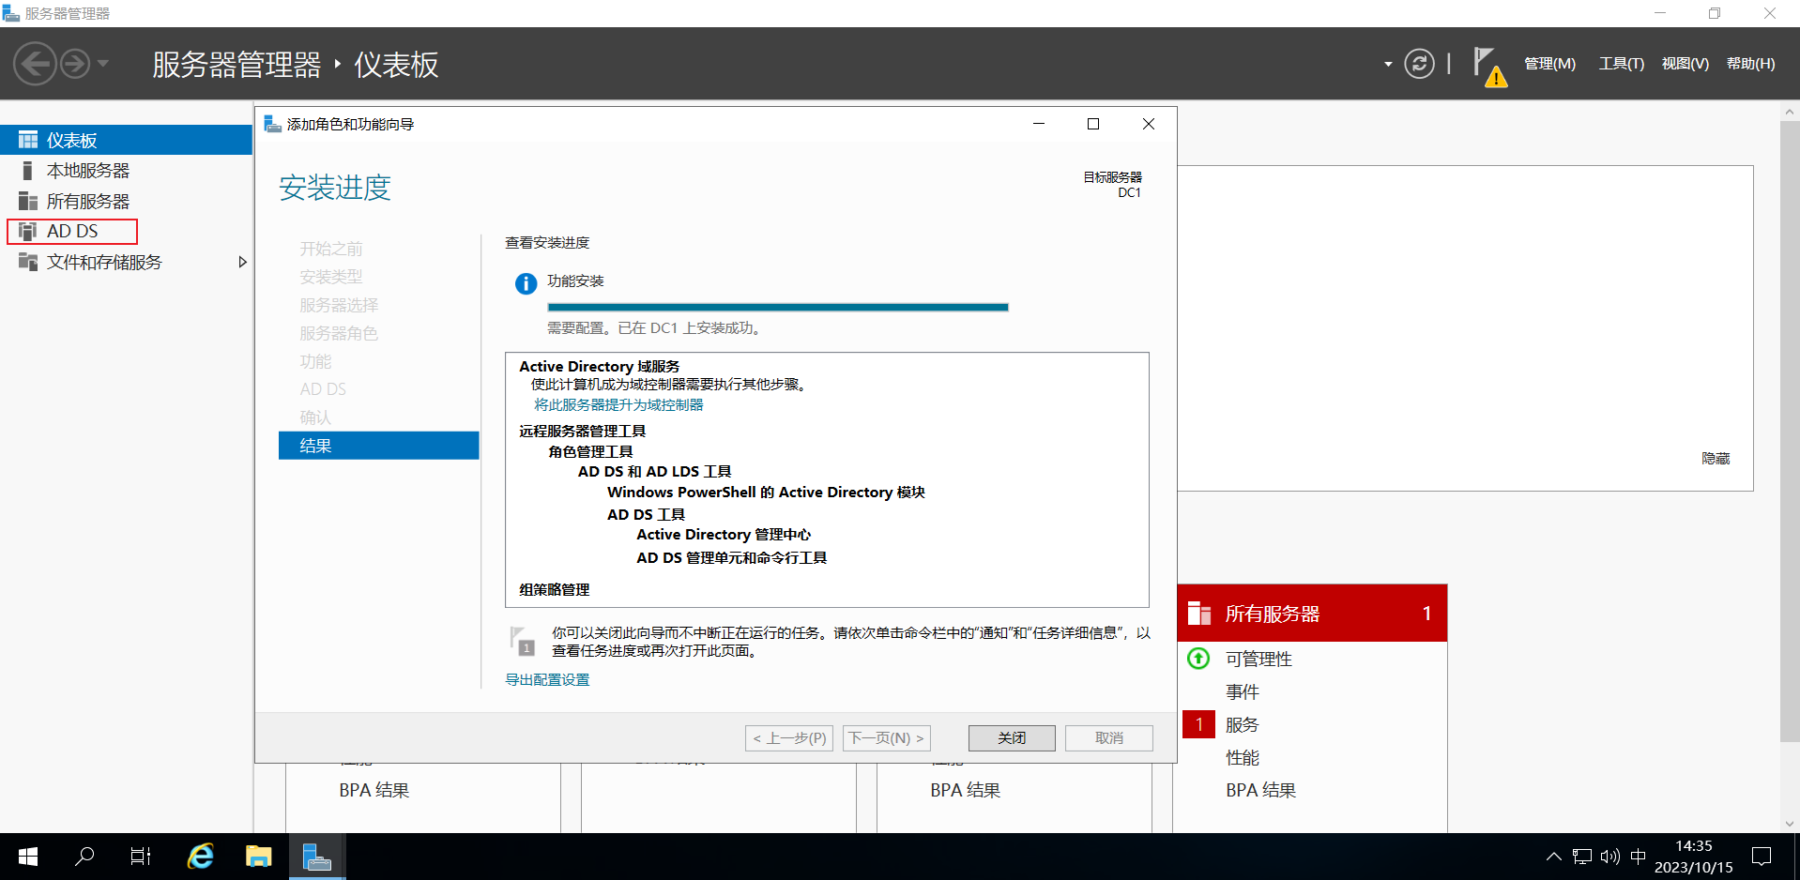Click 将此服务器提升为域控制器 link

[x=618, y=404]
